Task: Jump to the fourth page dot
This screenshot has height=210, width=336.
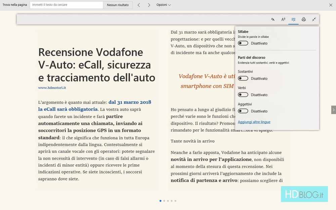Action: 172,201
